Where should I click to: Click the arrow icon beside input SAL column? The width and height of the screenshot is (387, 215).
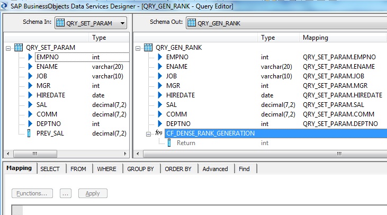[x=30, y=105]
